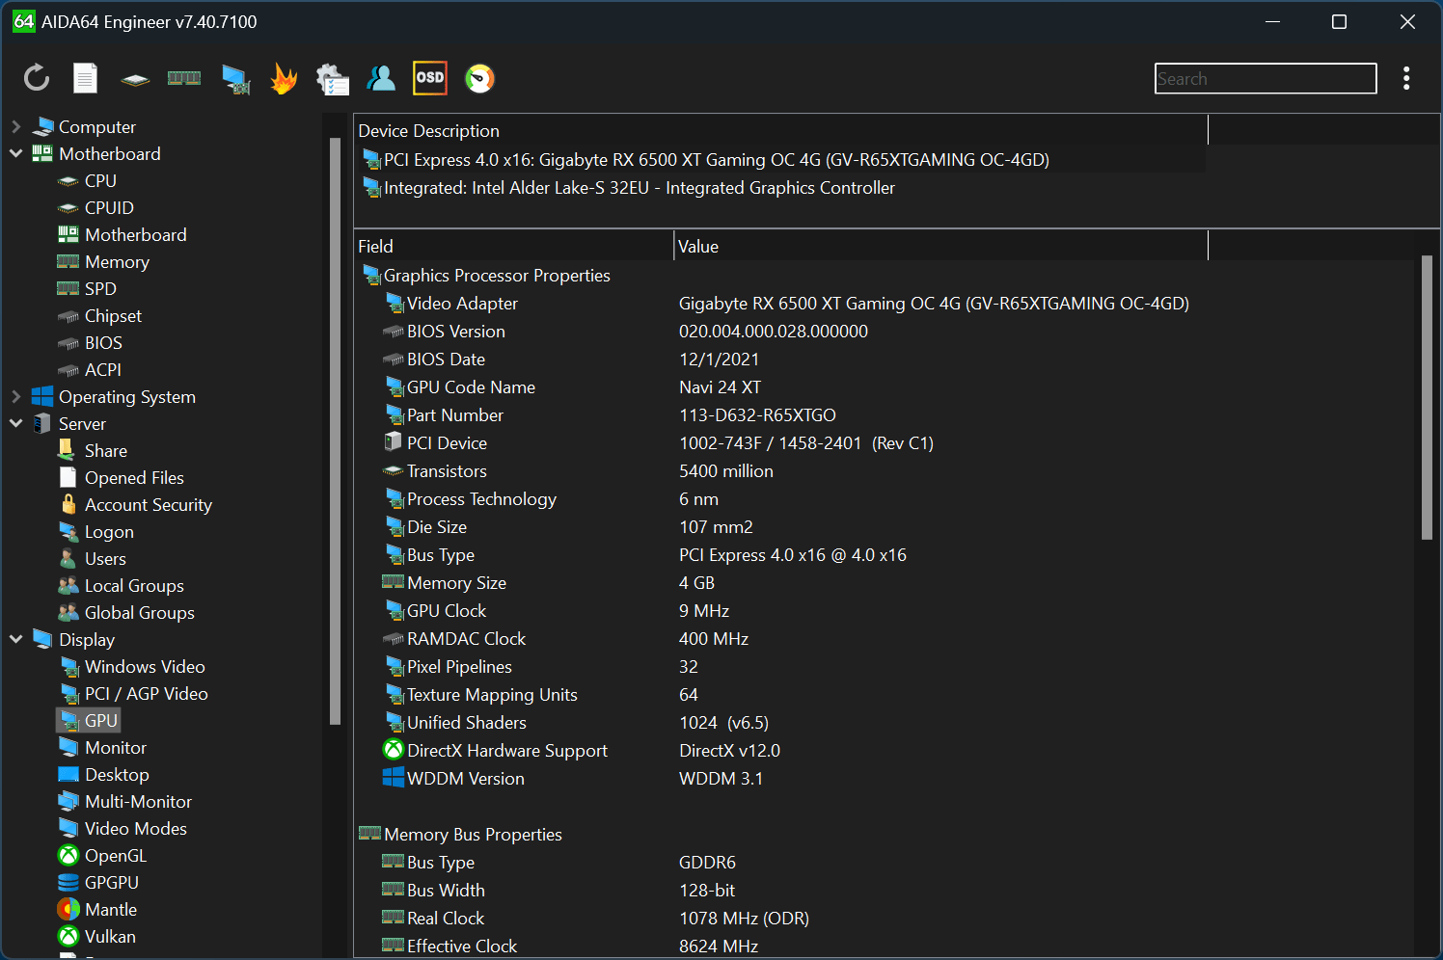The image size is (1443, 960).
Task: Expand the Computer tree node
Action: click(15, 126)
